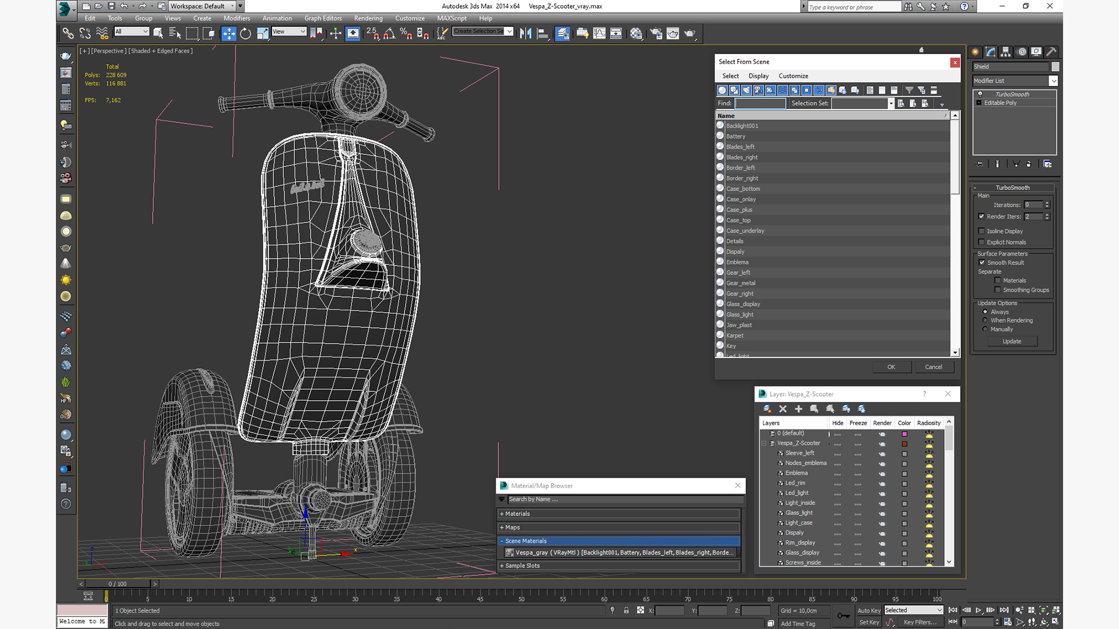The height and width of the screenshot is (629, 1119).
Task: Open Material Editor from toolbar
Action: tap(636, 34)
